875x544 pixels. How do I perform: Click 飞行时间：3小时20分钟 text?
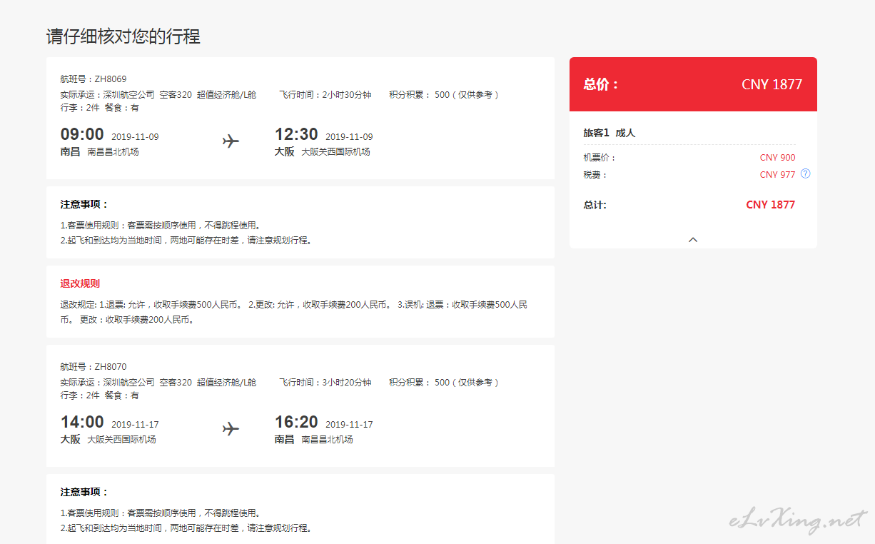[x=325, y=383]
